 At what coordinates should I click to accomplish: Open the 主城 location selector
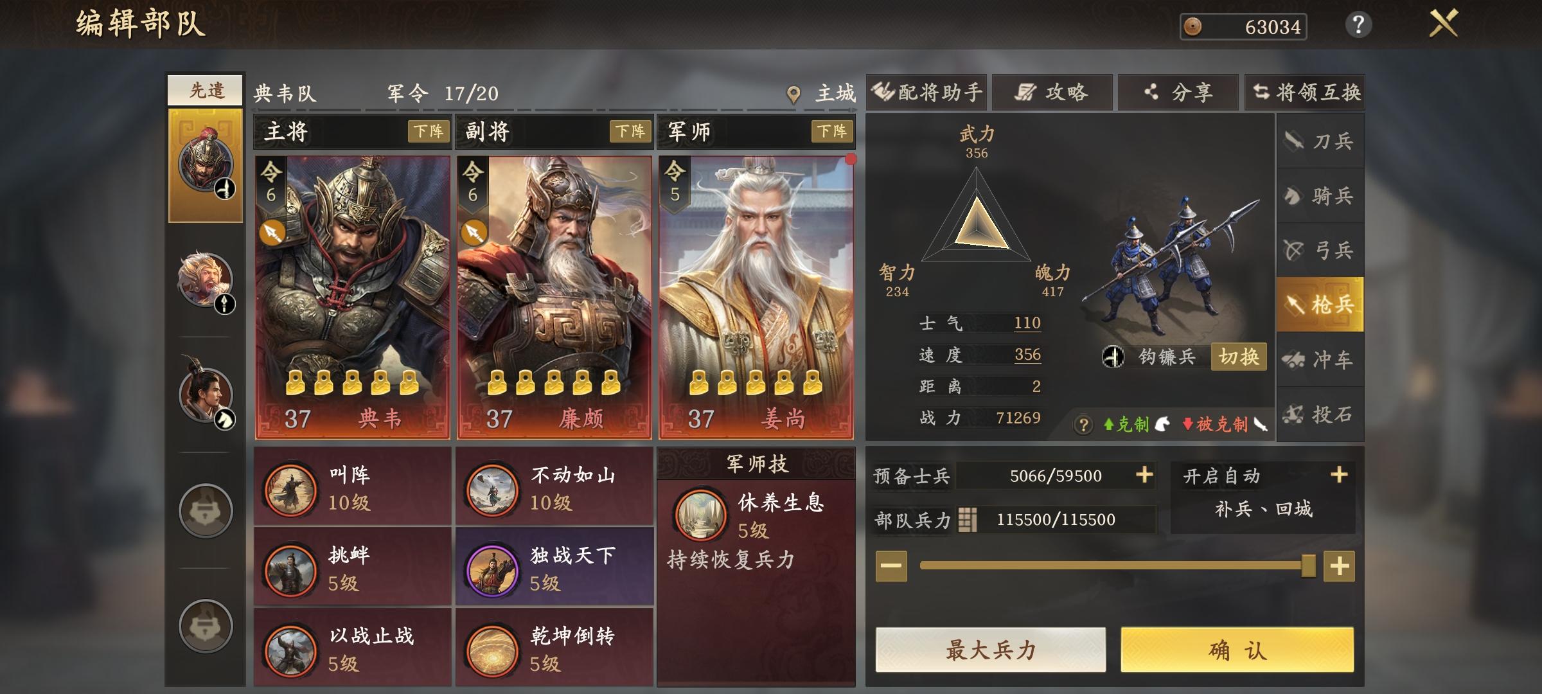pos(821,94)
